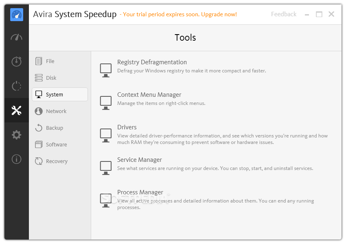Click the Recovery category icon
This screenshot has width=346, height=244.
tap(39, 161)
